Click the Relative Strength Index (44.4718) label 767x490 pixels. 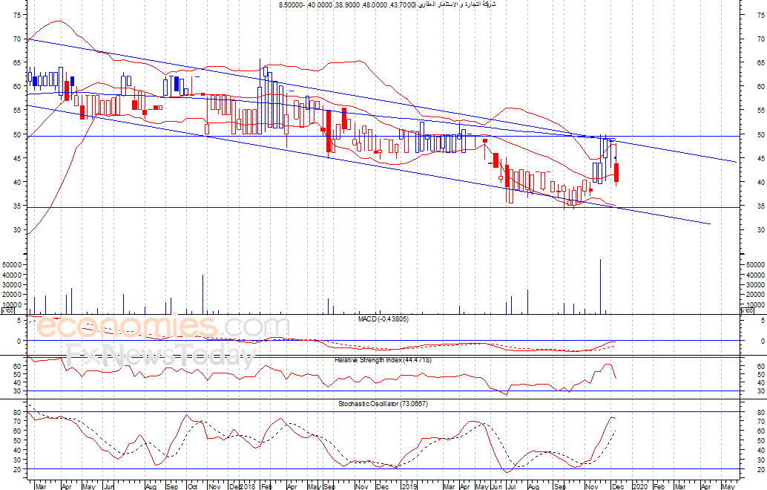click(x=383, y=360)
